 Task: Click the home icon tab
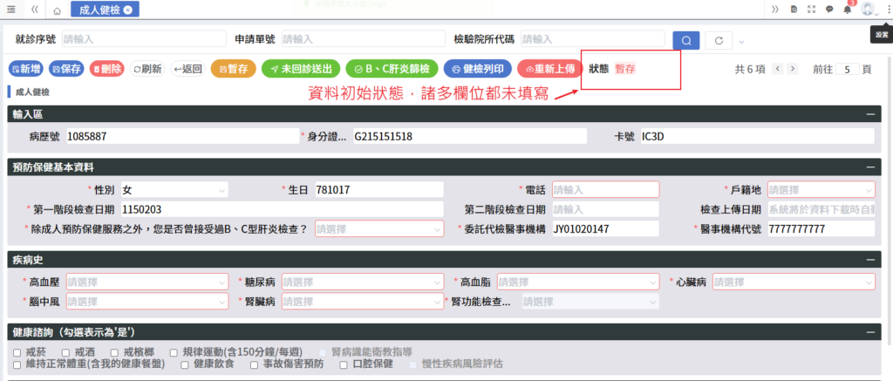(x=57, y=10)
